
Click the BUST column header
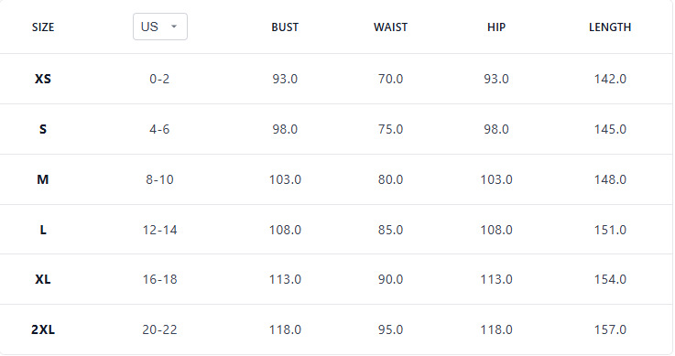pos(285,27)
